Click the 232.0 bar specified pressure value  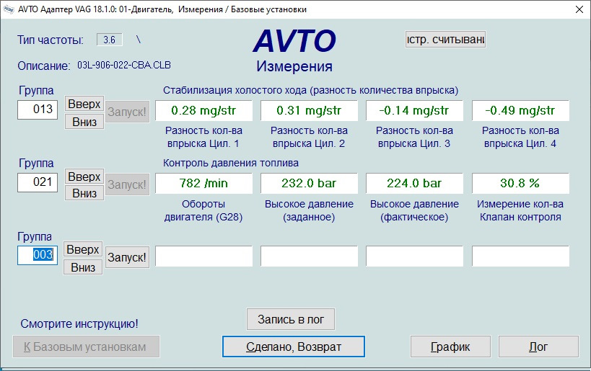tap(309, 183)
